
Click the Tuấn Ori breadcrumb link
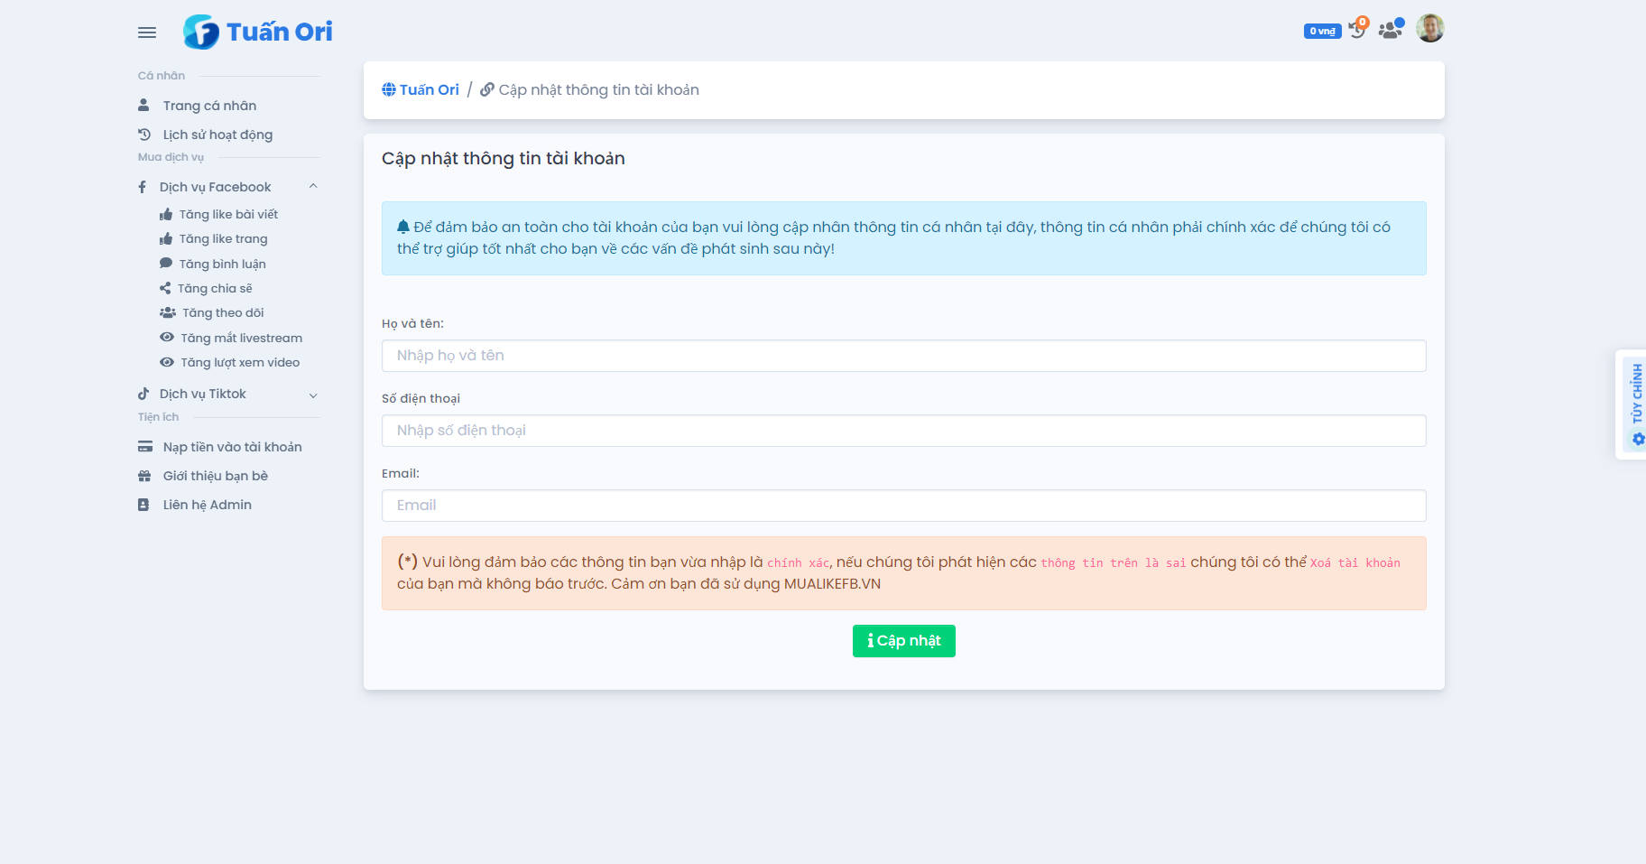point(429,89)
